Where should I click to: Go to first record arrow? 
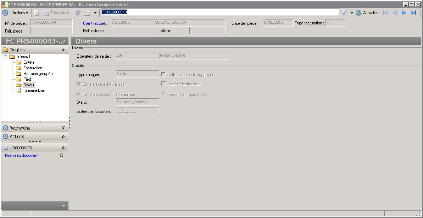click(x=386, y=13)
